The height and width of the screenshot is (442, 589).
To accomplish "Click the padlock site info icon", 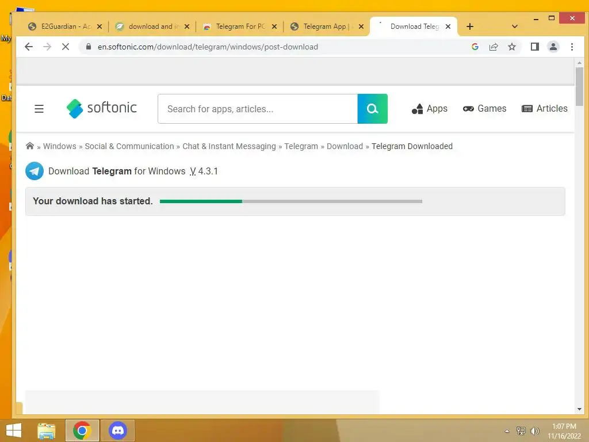I will click(88, 47).
